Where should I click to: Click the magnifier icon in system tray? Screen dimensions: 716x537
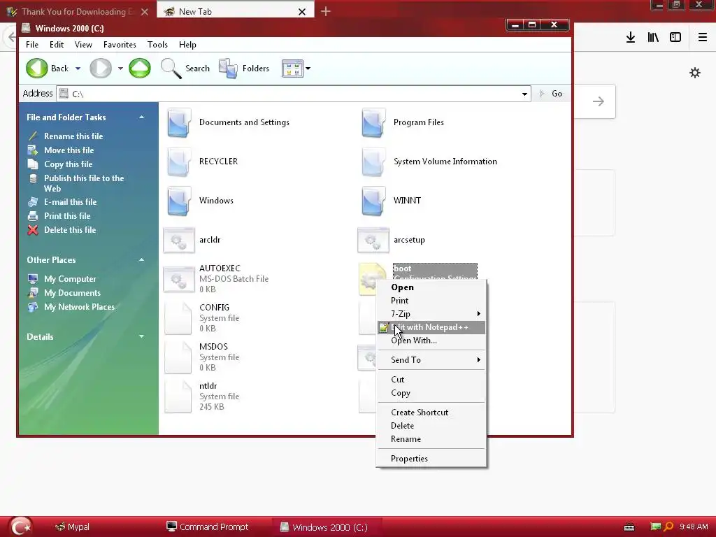[668, 527]
